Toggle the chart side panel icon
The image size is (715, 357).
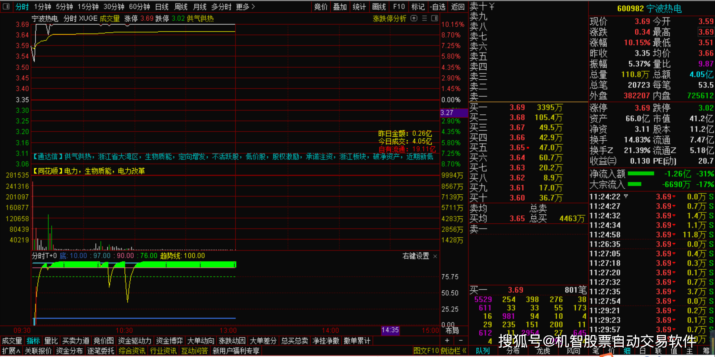[x=434, y=18]
